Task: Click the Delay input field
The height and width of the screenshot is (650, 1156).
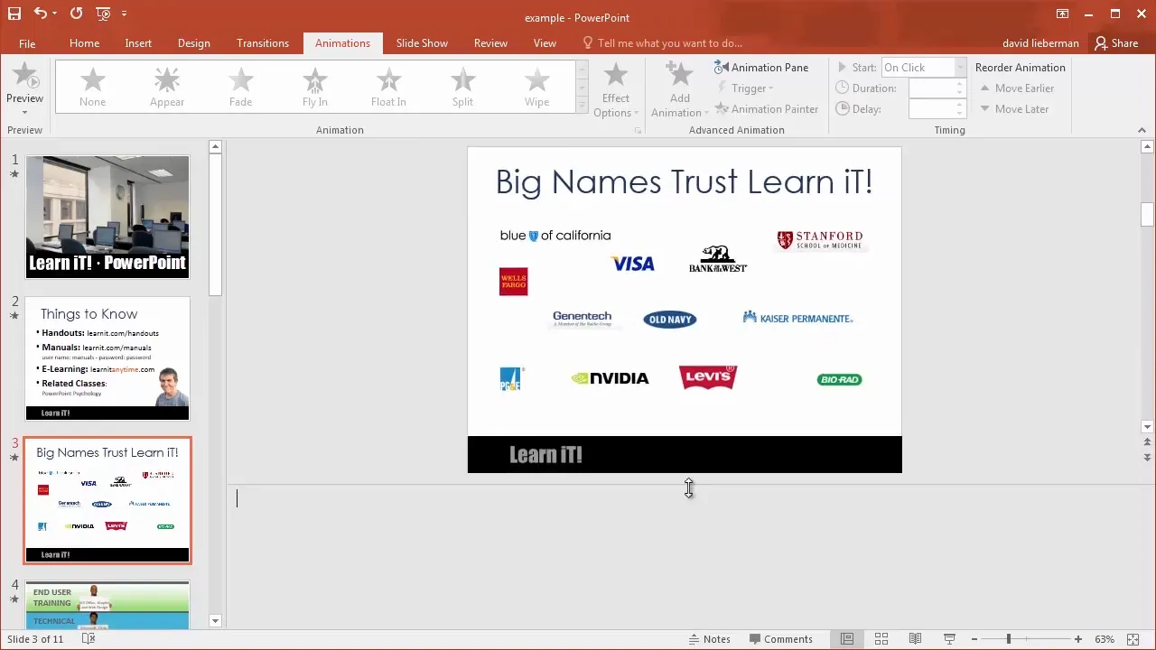Action: (x=932, y=109)
